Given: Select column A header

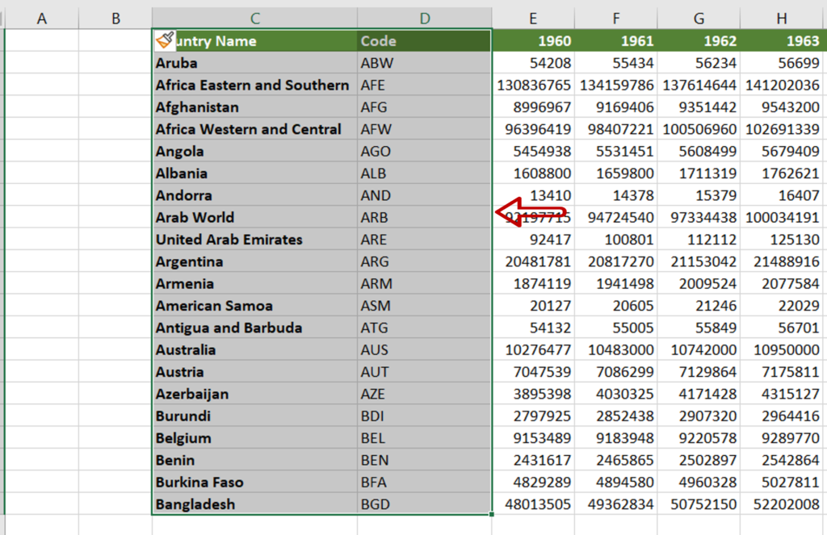Looking at the screenshot, I should click(x=42, y=19).
